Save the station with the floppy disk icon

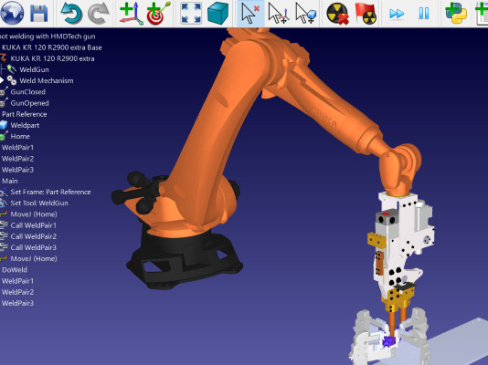point(39,14)
